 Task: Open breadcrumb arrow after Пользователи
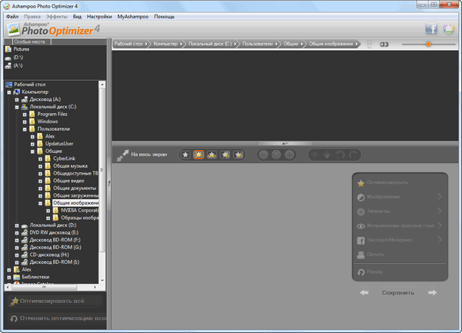click(276, 44)
